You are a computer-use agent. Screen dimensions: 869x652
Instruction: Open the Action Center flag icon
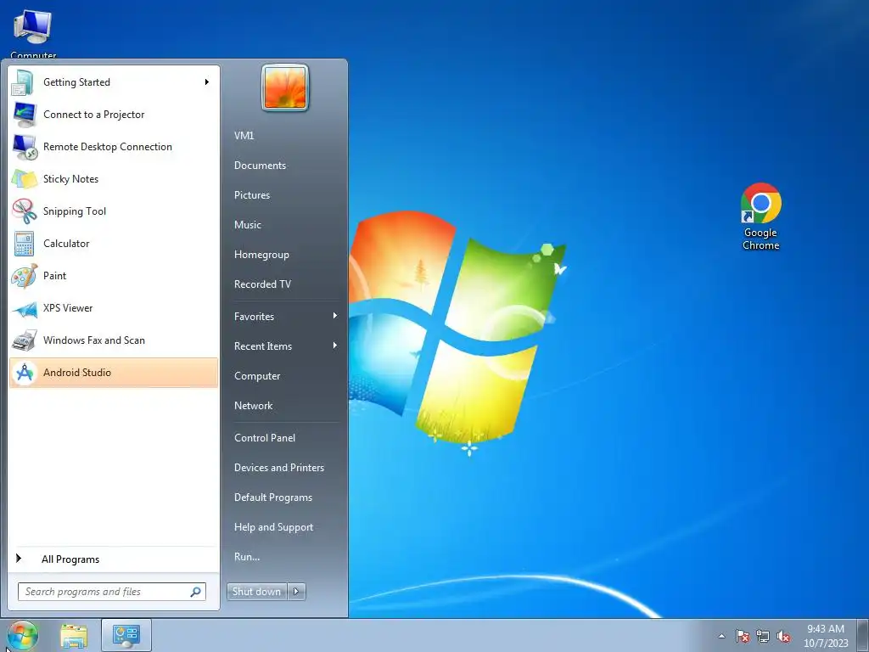point(743,636)
